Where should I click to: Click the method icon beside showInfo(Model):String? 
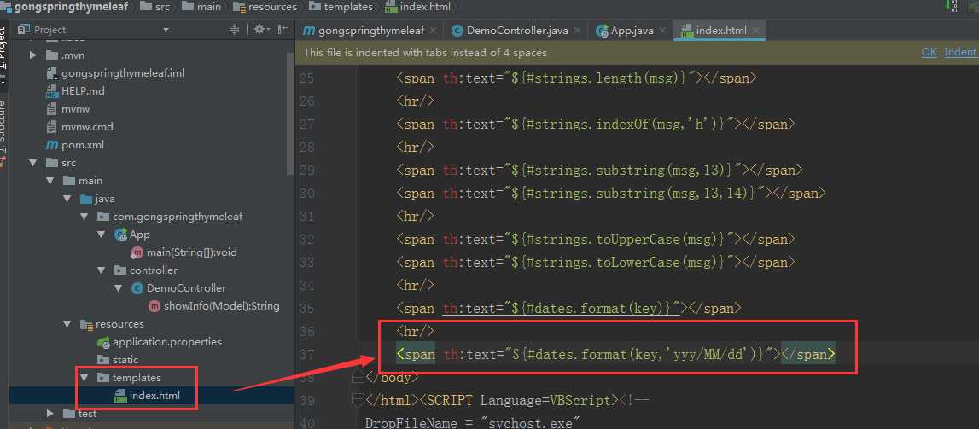[154, 306]
